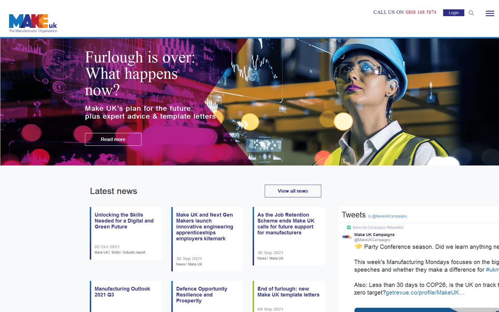Call the 0808 168 5874 phone number
499x312 pixels.
coord(421,12)
